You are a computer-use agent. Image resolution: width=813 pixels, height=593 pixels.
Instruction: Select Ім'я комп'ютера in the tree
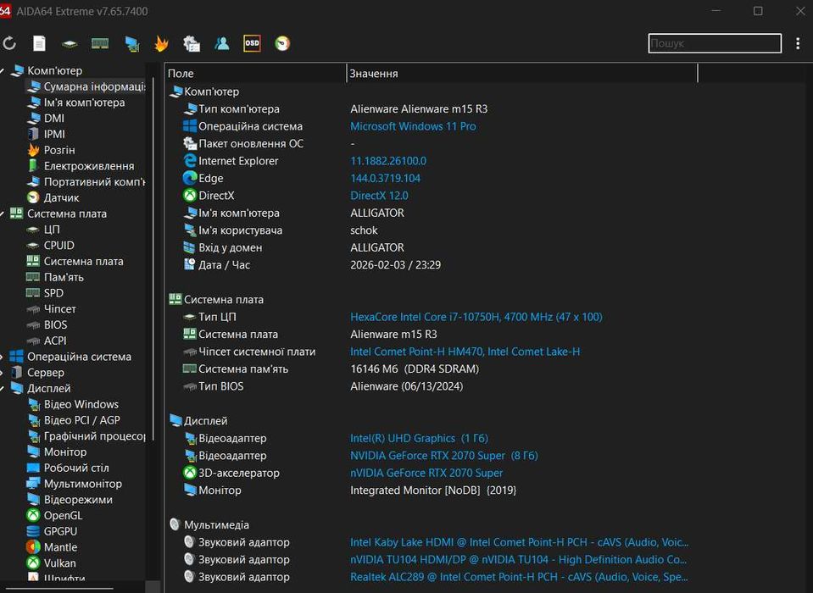[75, 103]
